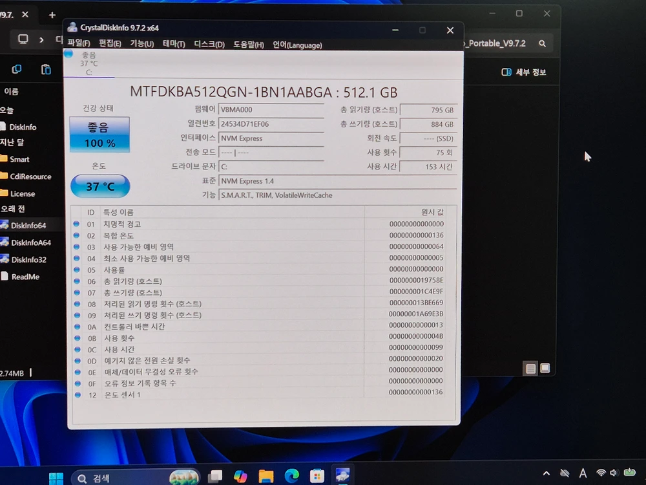Select the 01 치명적 경고 attribute row
646x485 pixels.
point(259,224)
